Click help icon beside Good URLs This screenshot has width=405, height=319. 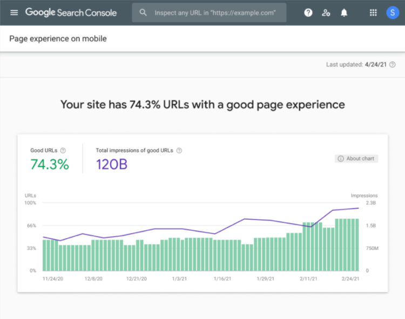pyautogui.click(x=63, y=151)
